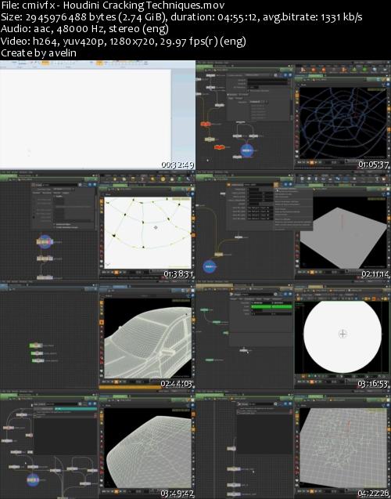Click the blue circular node in the 02:11:14 frame
This screenshot has width=391, height=499.
click(210, 266)
